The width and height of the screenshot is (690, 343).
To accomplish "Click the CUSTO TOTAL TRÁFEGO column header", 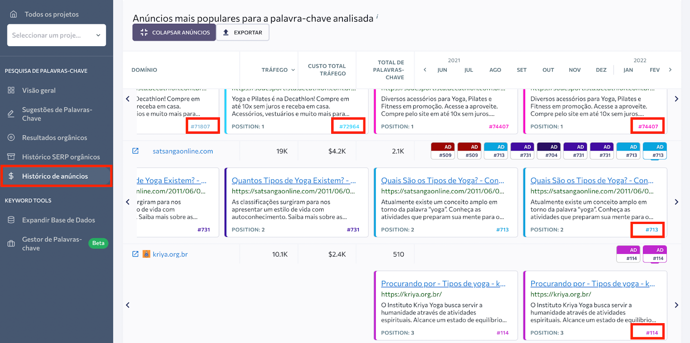I will point(326,70).
